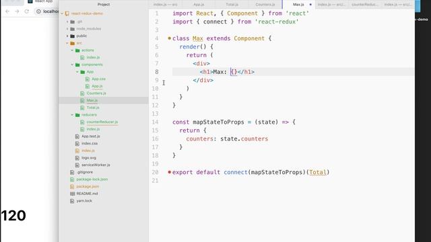Click the .git folder icon
The image size is (431, 242).
click(73, 22)
